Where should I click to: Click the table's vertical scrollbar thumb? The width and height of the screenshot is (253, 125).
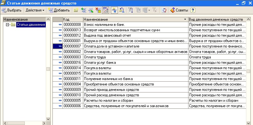click(x=248, y=71)
